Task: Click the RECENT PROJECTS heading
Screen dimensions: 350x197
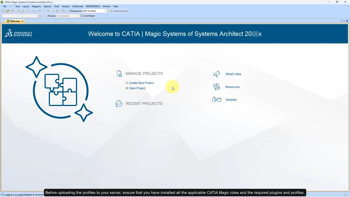Action: (x=144, y=104)
